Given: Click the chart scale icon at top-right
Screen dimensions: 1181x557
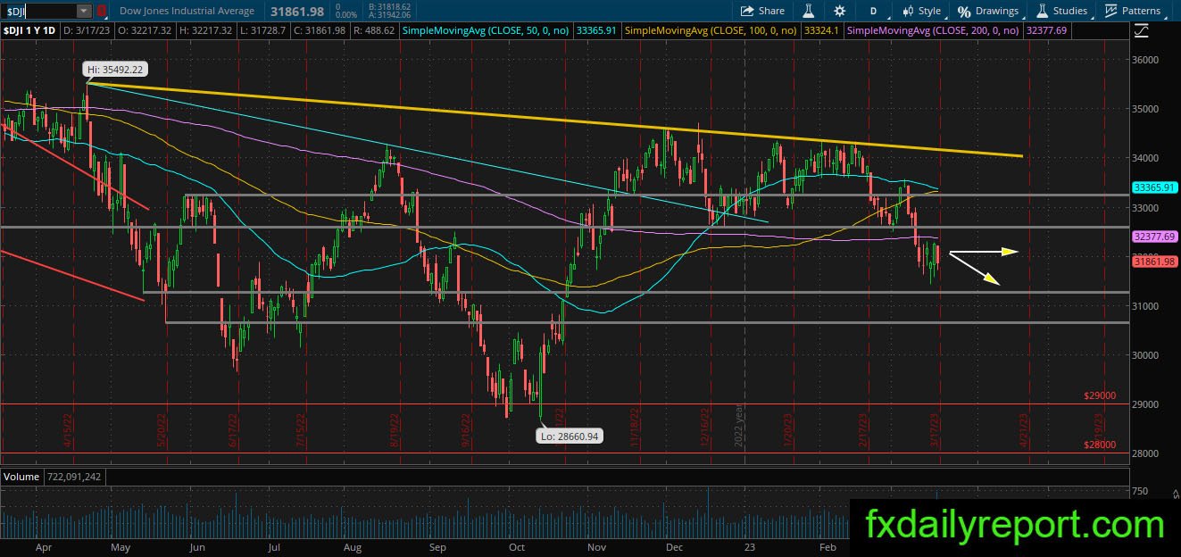Looking at the screenshot, I should point(1142,30).
